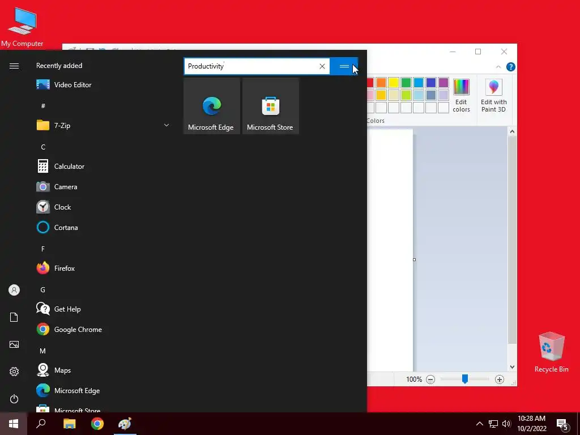Select the red color swatch in Paint

(x=370, y=83)
